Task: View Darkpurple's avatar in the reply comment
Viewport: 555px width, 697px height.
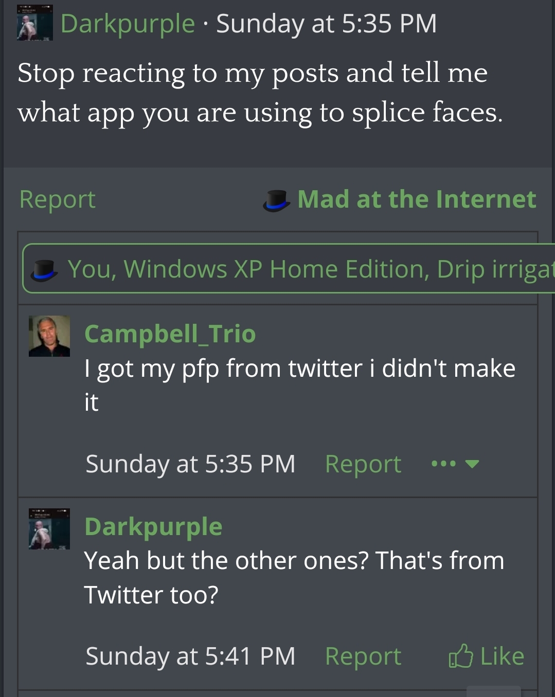Action: 49,529
